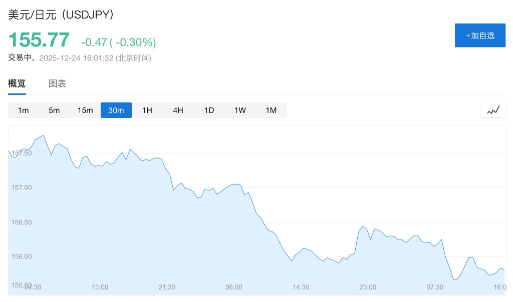This screenshot has width=513, height=302.
Task: Switch to the 概览 tab
Action: point(17,83)
